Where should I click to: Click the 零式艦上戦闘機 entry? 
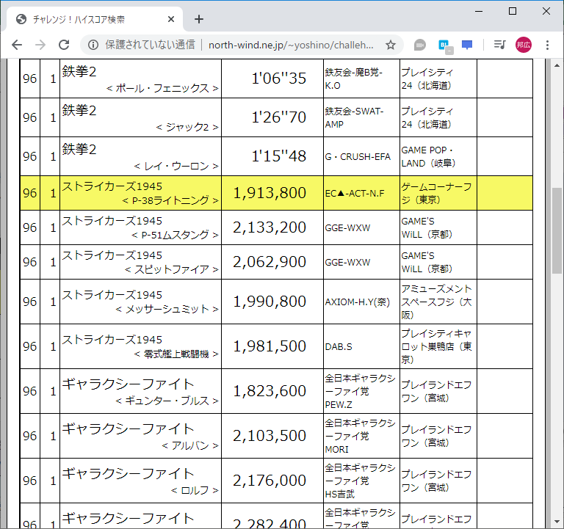[x=176, y=354]
